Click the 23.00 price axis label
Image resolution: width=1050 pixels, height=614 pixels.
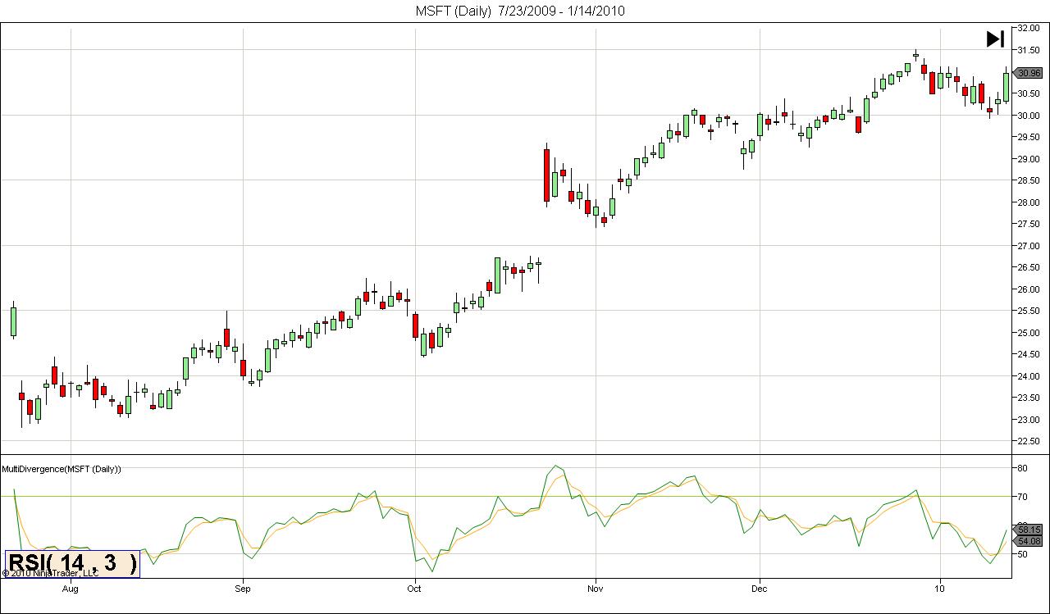[x=1029, y=420]
